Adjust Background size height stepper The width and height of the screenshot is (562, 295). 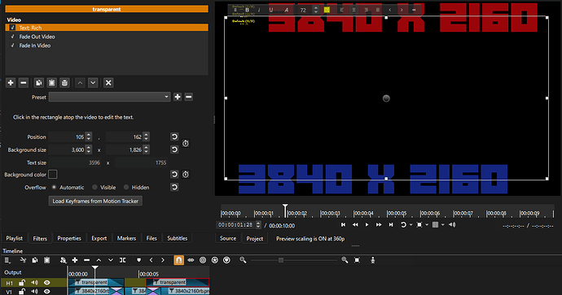[x=146, y=150]
